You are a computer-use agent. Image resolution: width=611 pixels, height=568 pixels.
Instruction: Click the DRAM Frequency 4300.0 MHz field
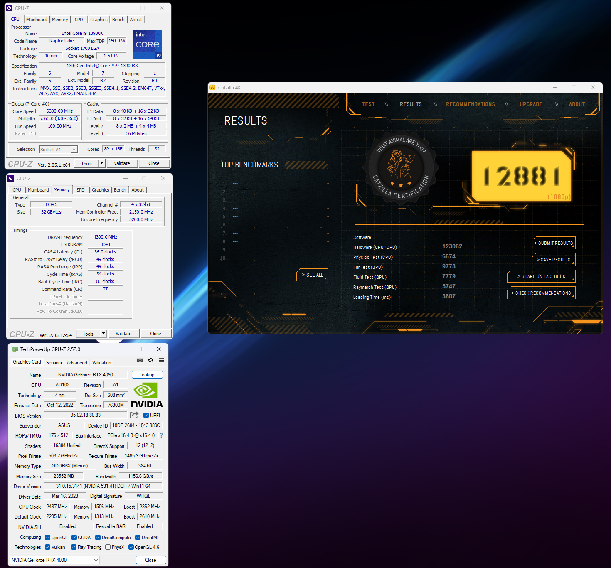click(x=105, y=237)
